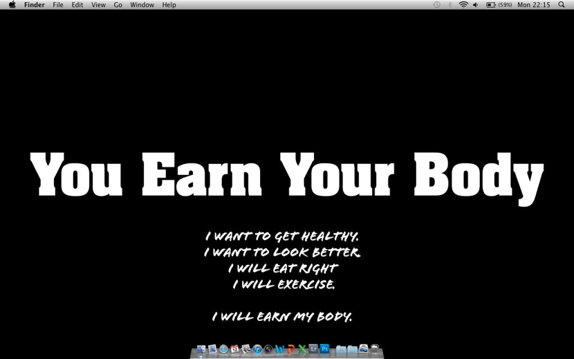Open Spotlight search

(562, 5)
